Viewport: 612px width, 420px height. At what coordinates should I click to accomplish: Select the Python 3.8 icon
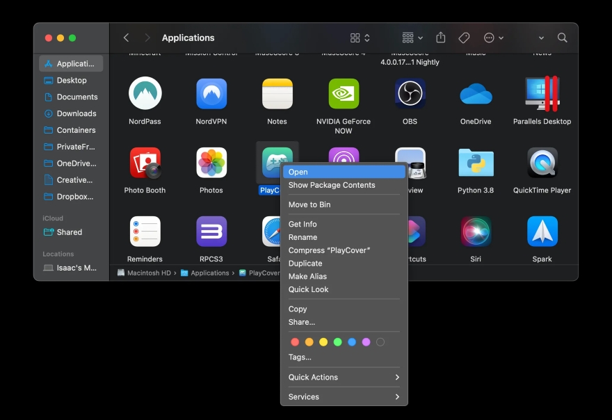[476, 163]
